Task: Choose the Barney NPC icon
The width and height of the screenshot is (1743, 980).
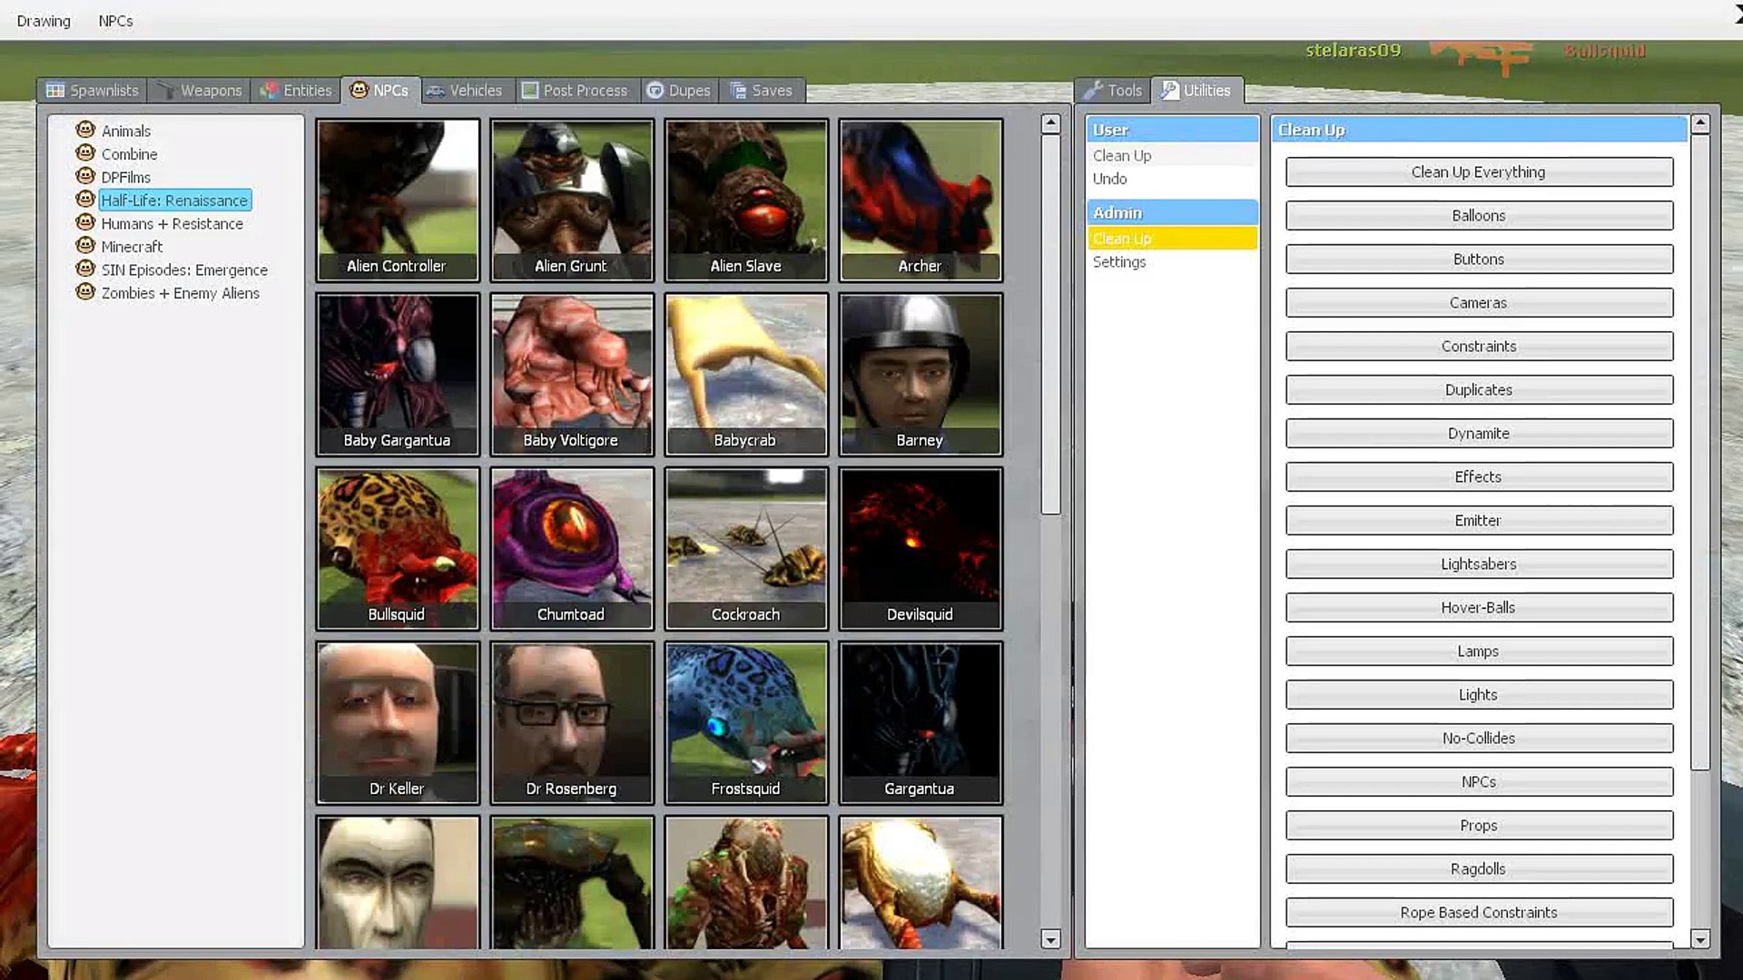Action: click(x=920, y=373)
